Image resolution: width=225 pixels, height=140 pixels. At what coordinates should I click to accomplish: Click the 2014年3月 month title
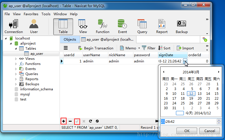point(191,72)
